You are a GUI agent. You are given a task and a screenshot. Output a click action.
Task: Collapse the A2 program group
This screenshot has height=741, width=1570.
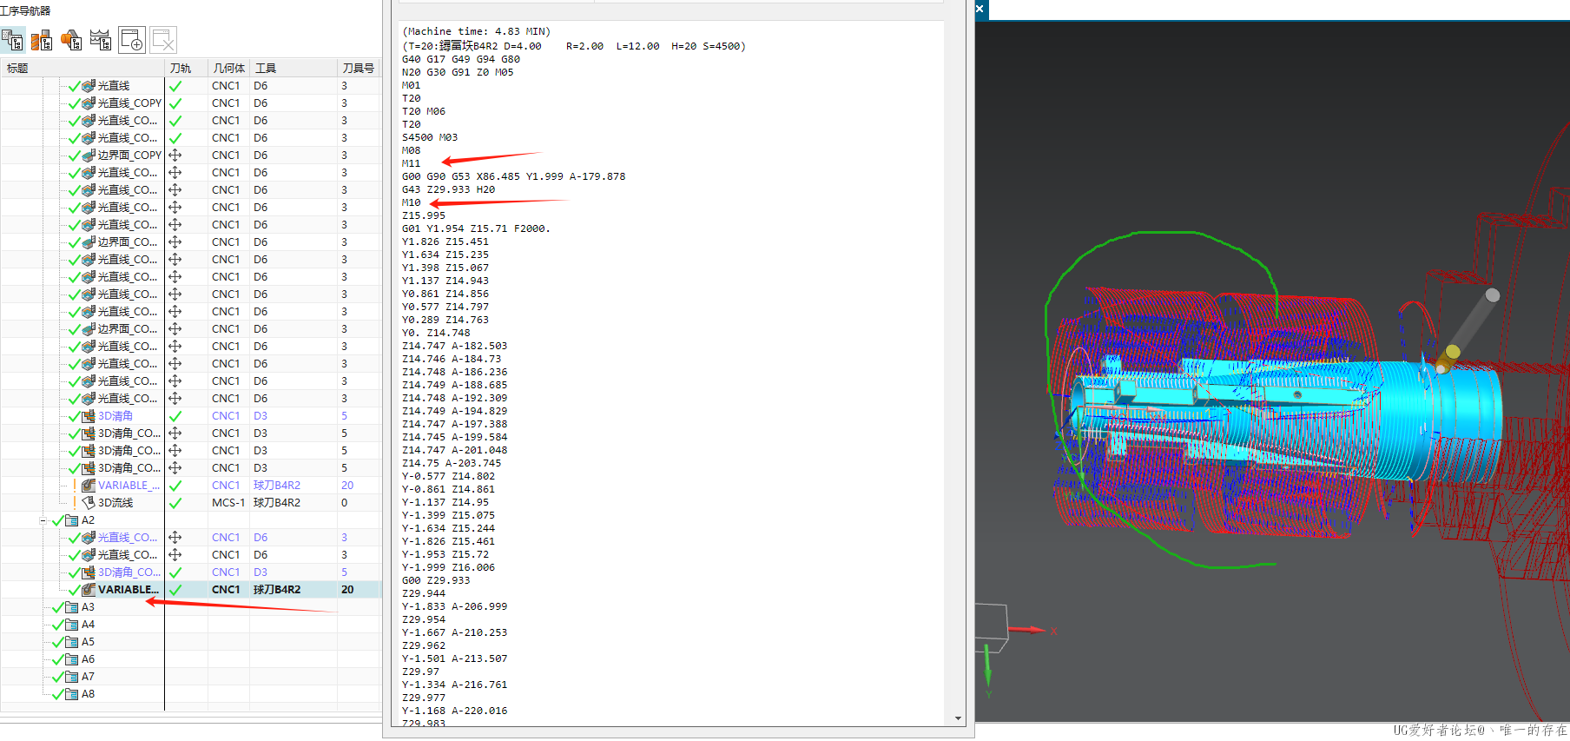coord(43,520)
